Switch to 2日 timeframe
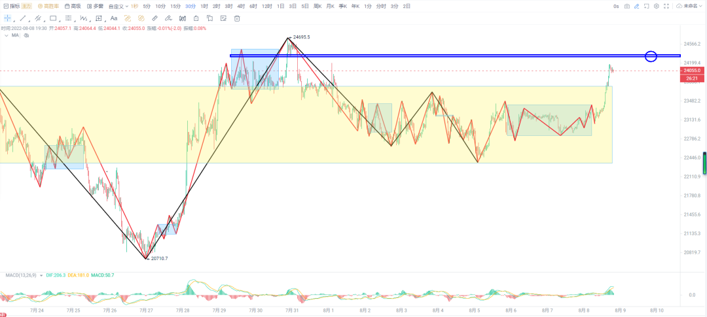Image resolution: width=707 pixels, height=317 pixels. tap(407, 7)
